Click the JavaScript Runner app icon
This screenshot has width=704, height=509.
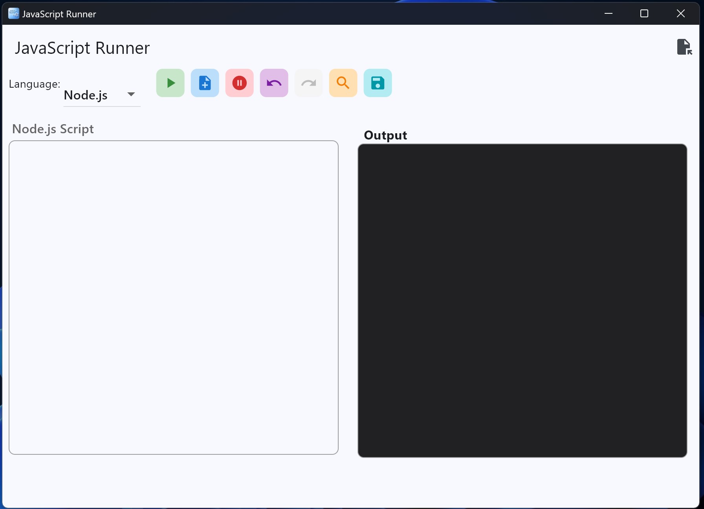coord(13,13)
